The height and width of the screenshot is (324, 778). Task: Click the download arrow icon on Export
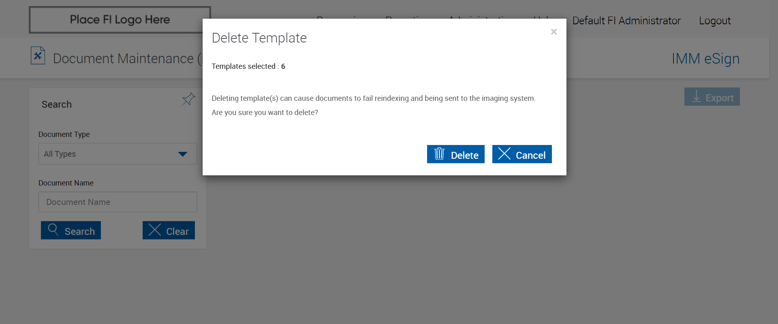tap(696, 96)
